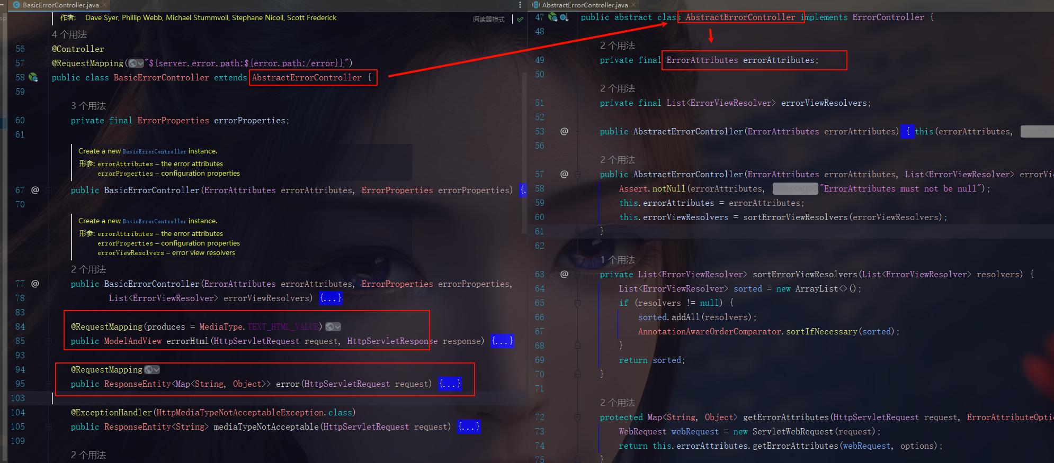The image size is (1054, 463).
Task: Click the green inspection checkmark in left editor
Action: 520,19
